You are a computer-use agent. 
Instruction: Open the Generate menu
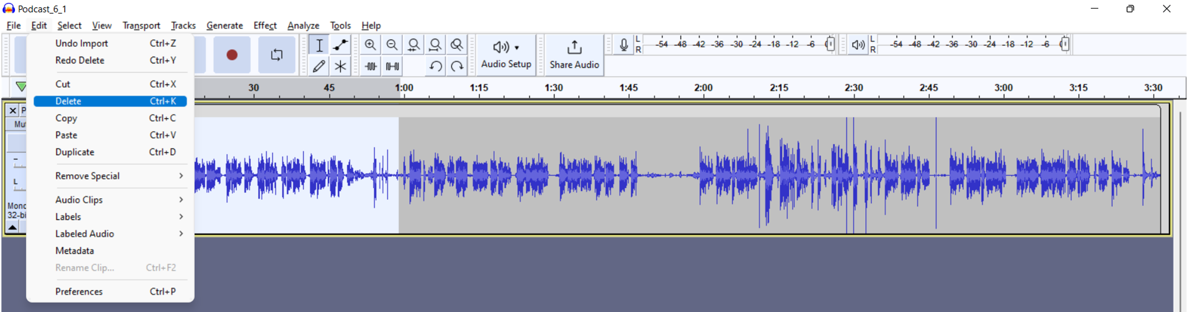[x=225, y=25]
